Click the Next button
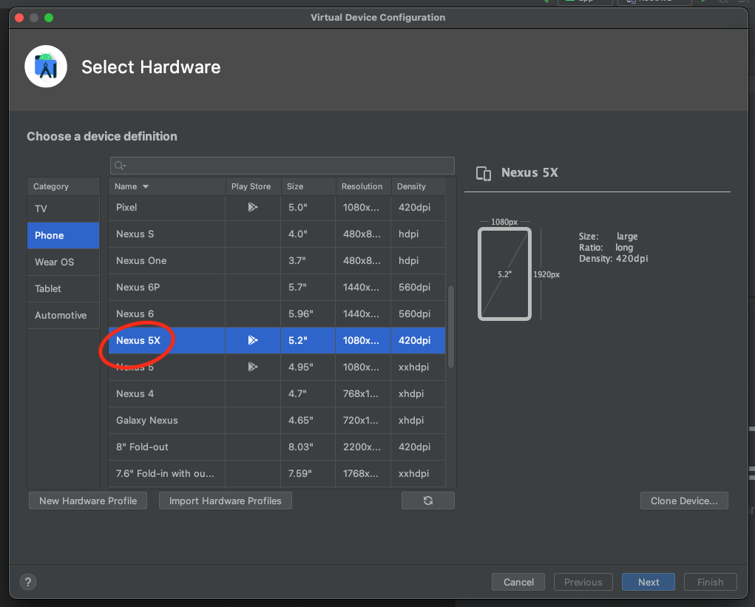This screenshot has height=607, width=755. click(649, 582)
